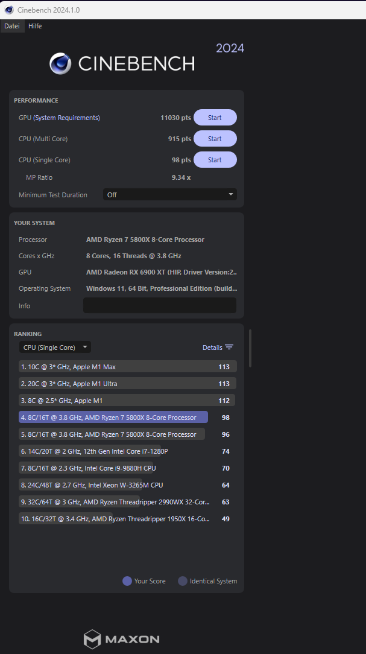Click the AMD Ryzen 7 5800X processor name

pyautogui.click(x=145, y=240)
